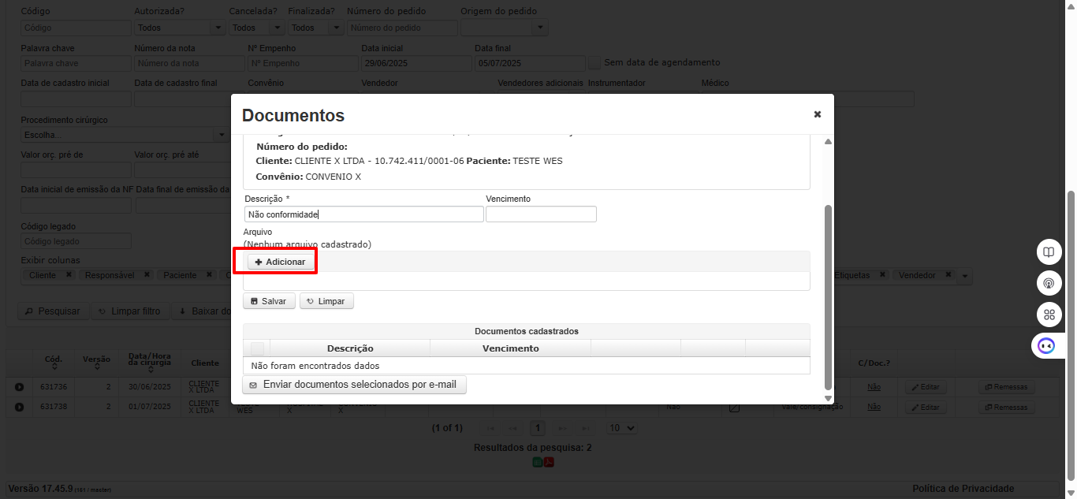Save the document with Salvar
This screenshot has height=499, width=1077.
(270, 301)
